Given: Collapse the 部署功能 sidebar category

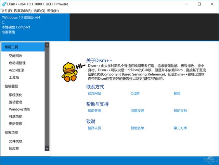Looking at the screenshot, I should tap(12, 132).
